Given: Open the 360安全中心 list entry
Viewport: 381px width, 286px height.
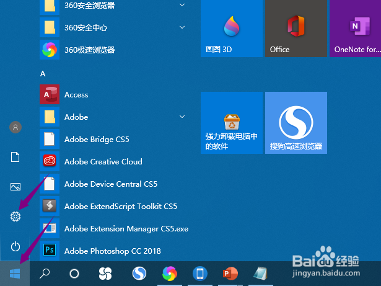Looking at the screenshot, I should click(x=115, y=27).
